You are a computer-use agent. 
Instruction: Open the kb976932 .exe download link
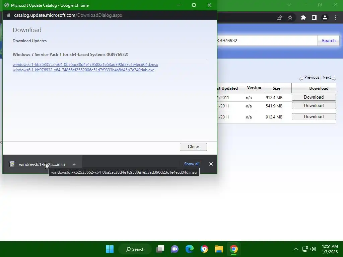(83, 70)
